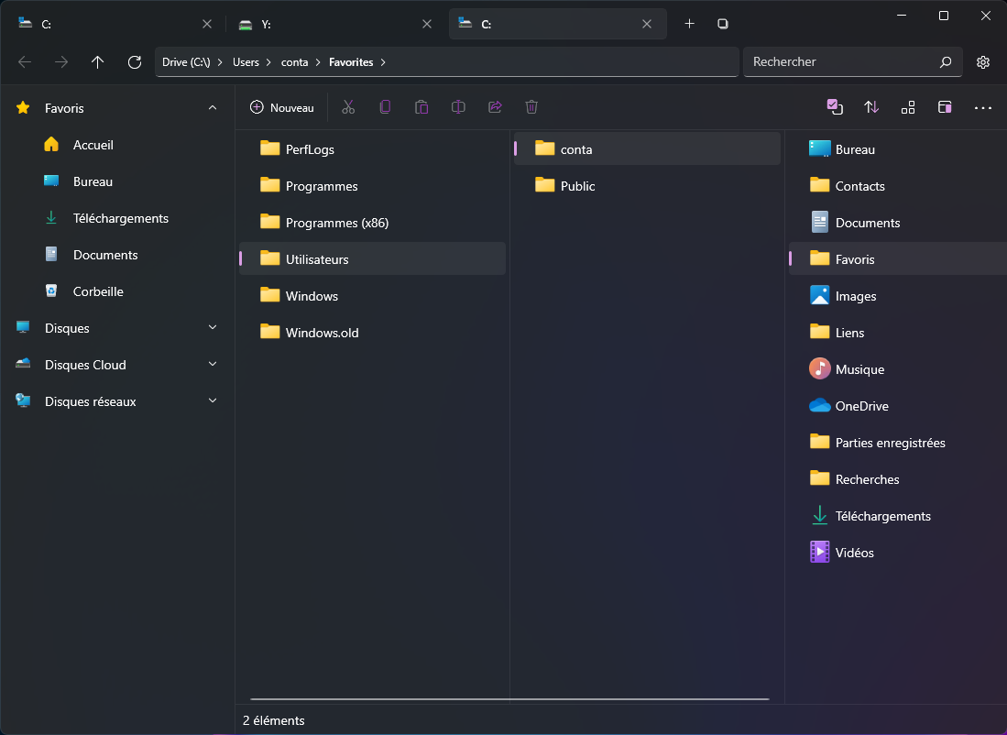Open chevron dropdown after Drive (C:\)
This screenshot has width=1007, height=735.
[x=220, y=62]
